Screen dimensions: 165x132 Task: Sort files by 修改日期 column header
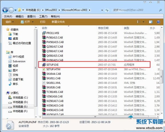(103, 28)
